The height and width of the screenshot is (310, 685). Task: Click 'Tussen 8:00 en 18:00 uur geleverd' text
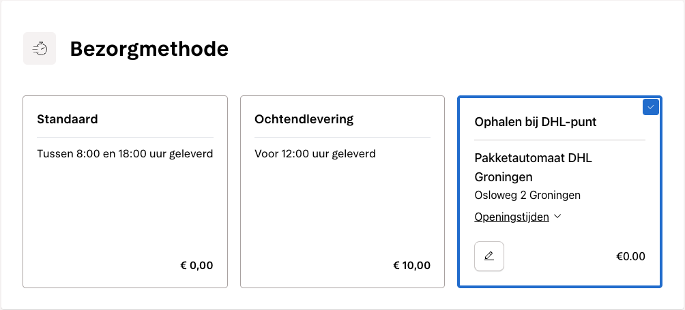pyautogui.click(x=125, y=154)
